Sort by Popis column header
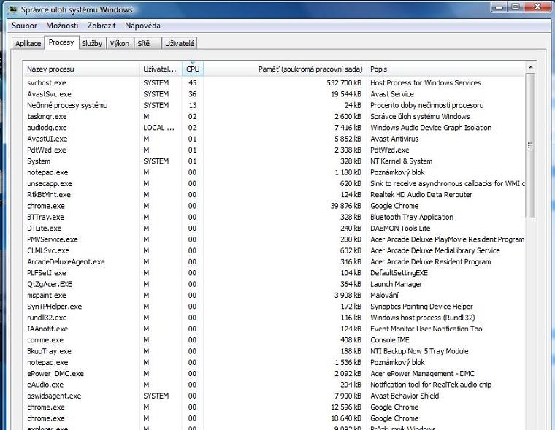The height and width of the screenshot is (430, 555). click(x=446, y=69)
